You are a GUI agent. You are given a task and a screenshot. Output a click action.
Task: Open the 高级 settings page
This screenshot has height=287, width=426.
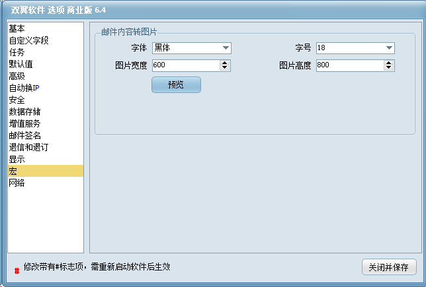click(46, 76)
